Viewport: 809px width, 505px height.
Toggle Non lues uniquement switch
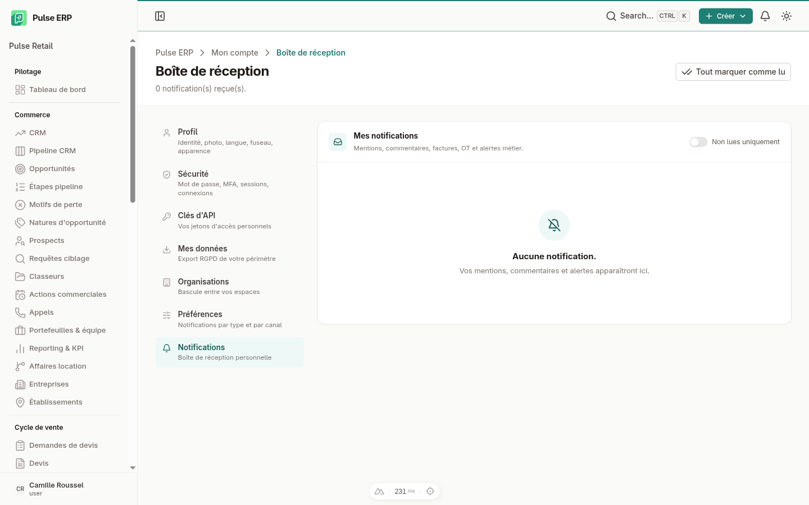(x=698, y=142)
